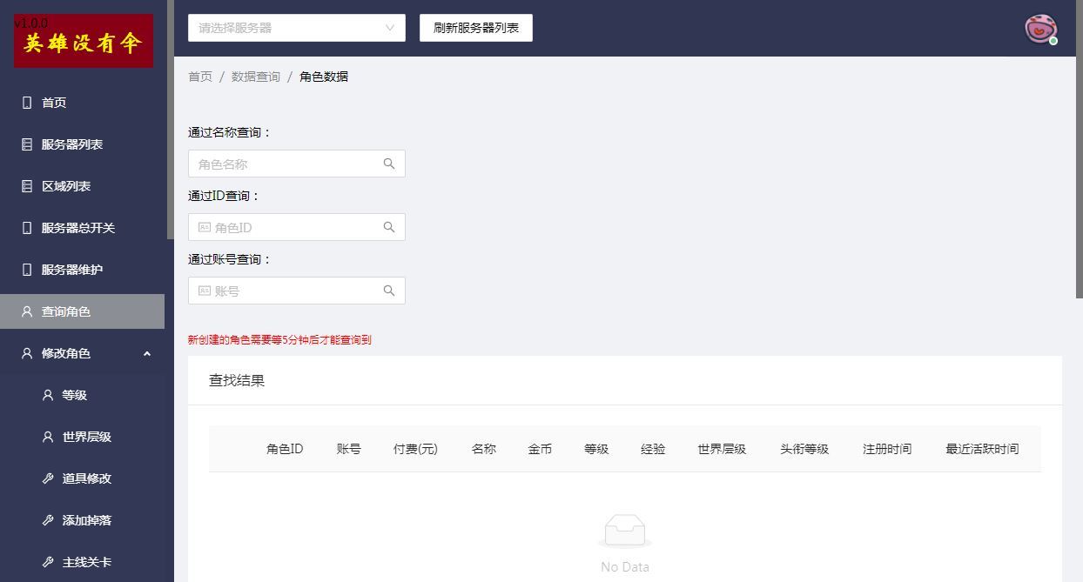Viewport: 1083px width, 582px height.
Task: Click the user avatar icon
Action: 1039,29
